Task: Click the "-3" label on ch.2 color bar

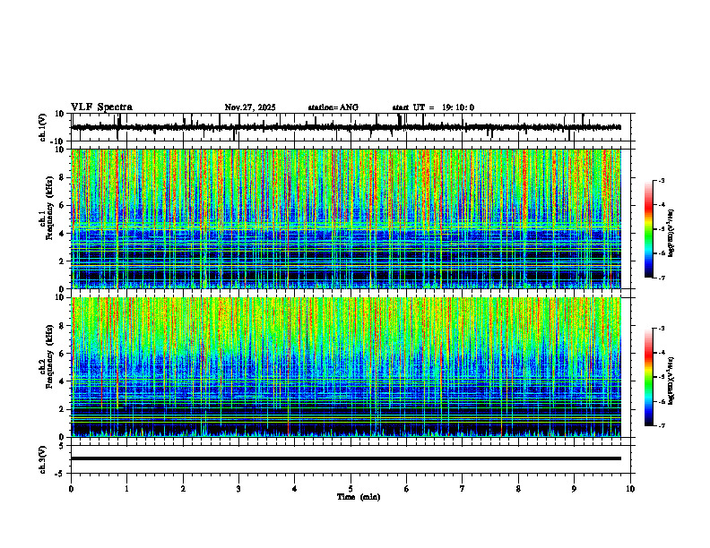Action: click(x=662, y=329)
